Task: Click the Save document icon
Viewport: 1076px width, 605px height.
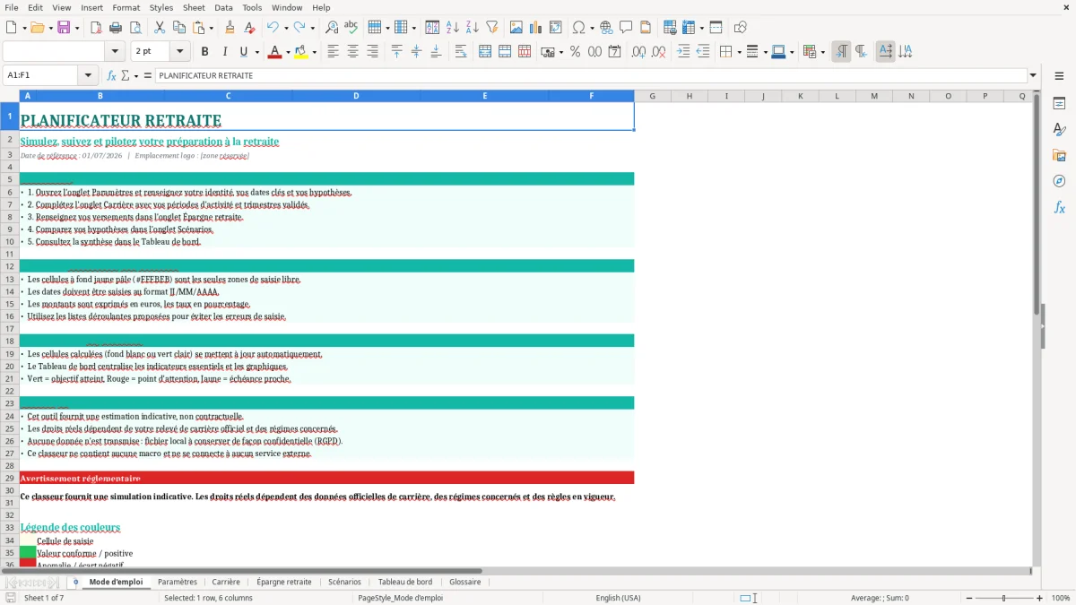Action: pos(64,28)
